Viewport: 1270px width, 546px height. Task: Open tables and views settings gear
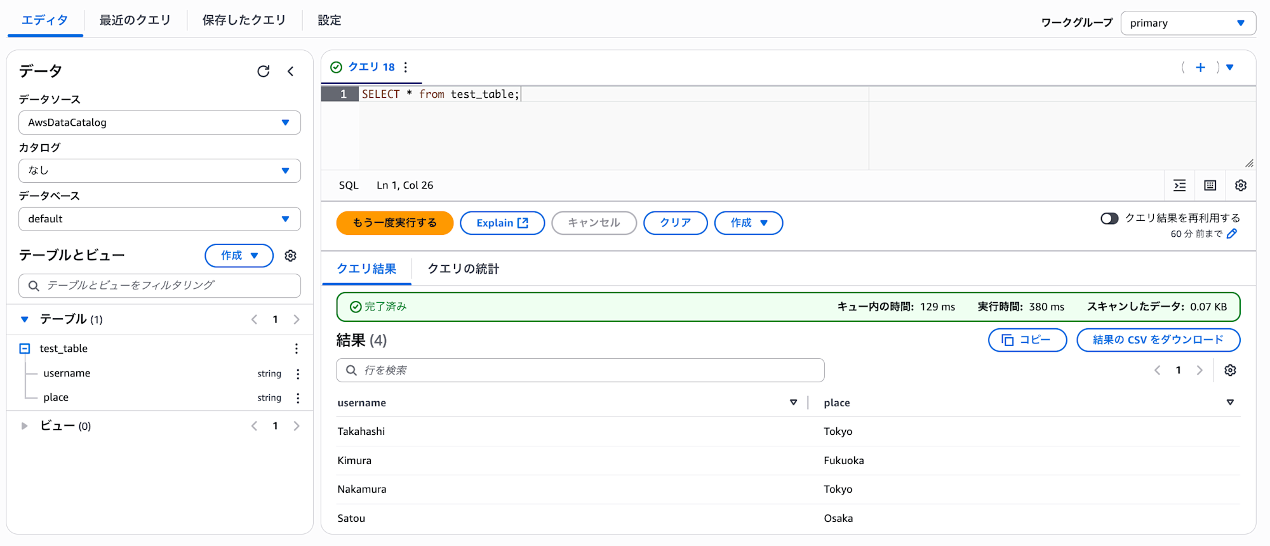[x=290, y=255]
